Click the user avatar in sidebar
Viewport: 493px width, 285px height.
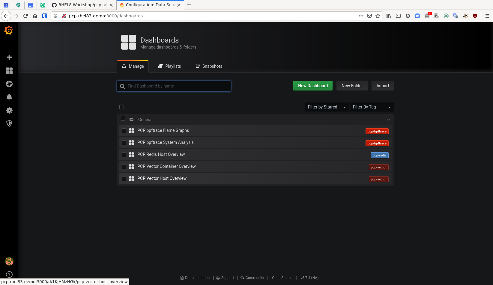[x=9, y=261]
